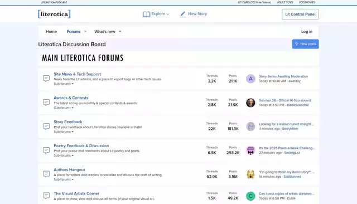Open the Awards & Contests forum
Viewport: 357px width, 204px height.
click(x=71, y=98)
